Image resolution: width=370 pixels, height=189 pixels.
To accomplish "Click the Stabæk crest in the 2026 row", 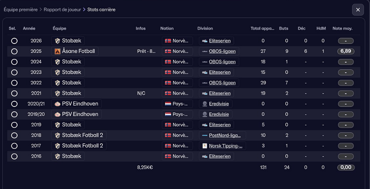I will click(58, 41).
